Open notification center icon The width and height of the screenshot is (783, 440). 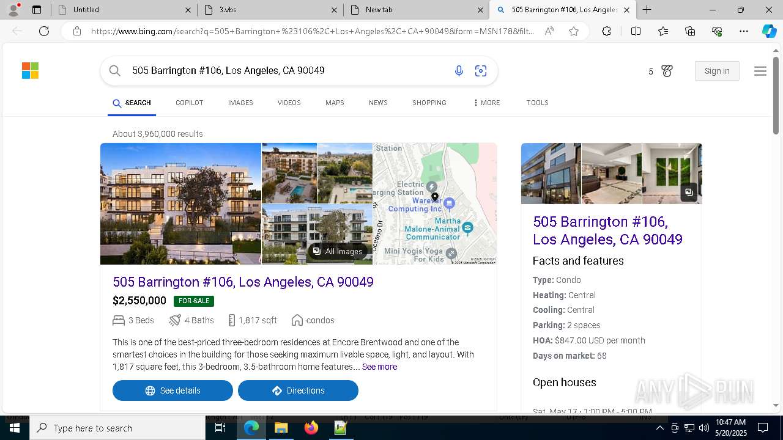pyautogui.click(x=763, y=428)
